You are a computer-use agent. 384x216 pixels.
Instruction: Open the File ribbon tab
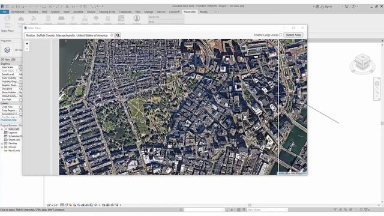pyautogui.click(x=4, y=12)
